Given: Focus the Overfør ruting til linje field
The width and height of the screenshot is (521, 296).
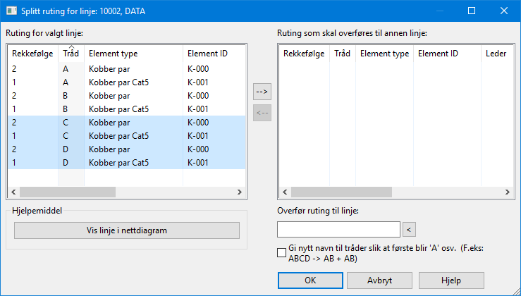Looking at the screenshot, I should click(x=338, y=230).
